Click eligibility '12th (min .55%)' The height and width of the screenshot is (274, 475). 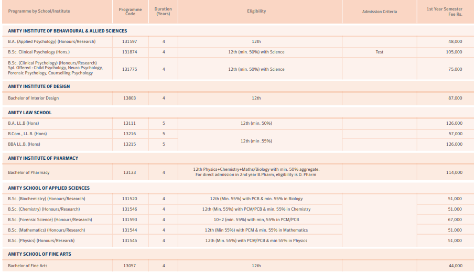[x=256, y=141]
